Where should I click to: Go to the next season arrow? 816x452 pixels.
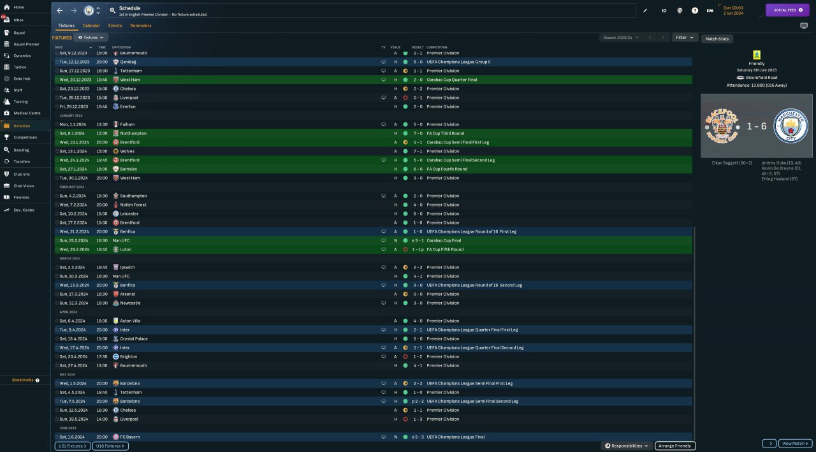point(664,38)
